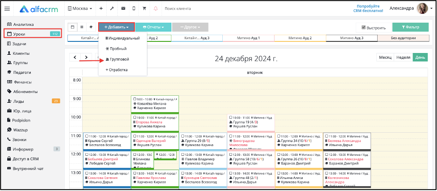This screenshot has height=191, width=437.
Task: Go to previous day arrow
Action: click(x=75, y=57)
